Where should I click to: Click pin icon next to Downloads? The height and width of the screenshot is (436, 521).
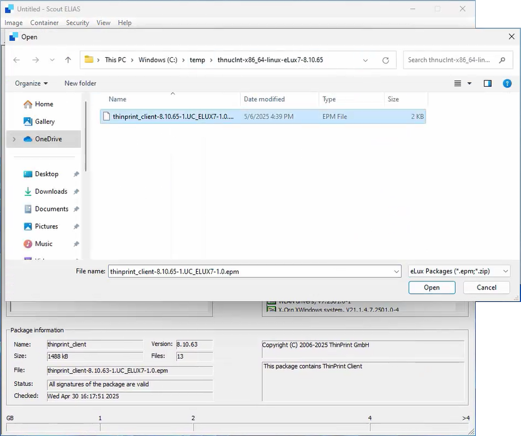[x=76, y=191]
